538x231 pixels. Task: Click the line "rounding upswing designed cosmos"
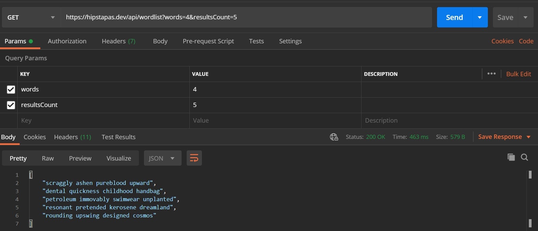pyautogui.click(x=99, y=215)
